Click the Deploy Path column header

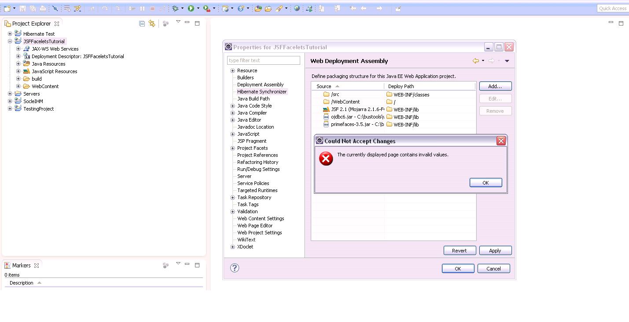point(430,86)
